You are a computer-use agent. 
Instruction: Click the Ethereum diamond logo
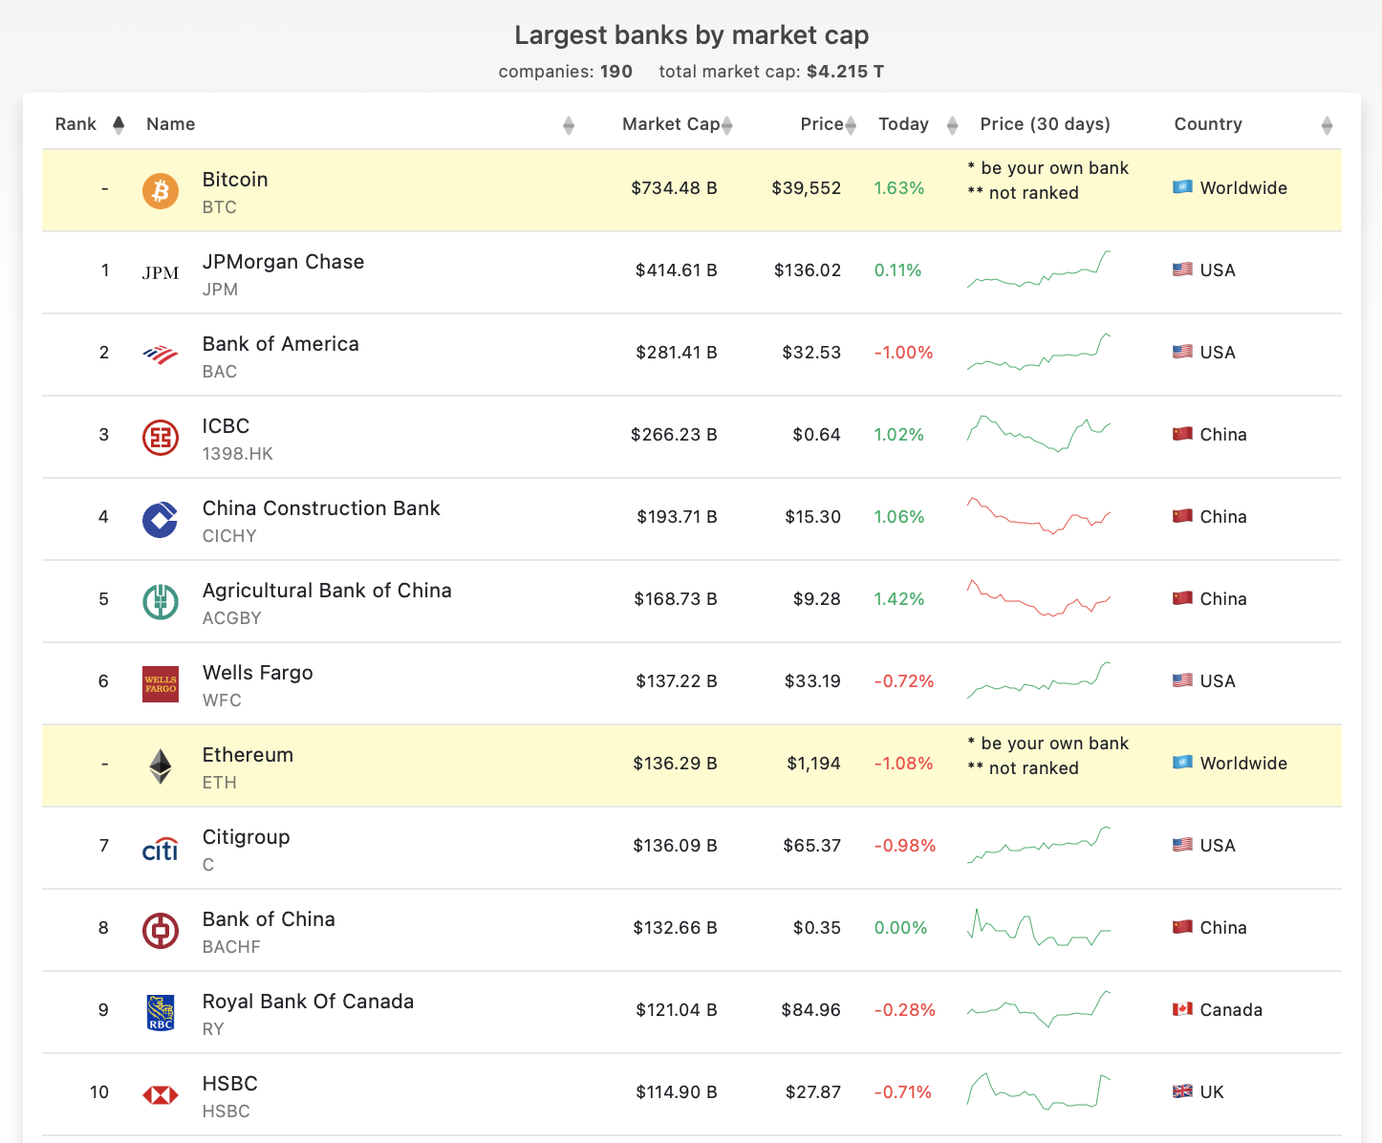(160, 766)
